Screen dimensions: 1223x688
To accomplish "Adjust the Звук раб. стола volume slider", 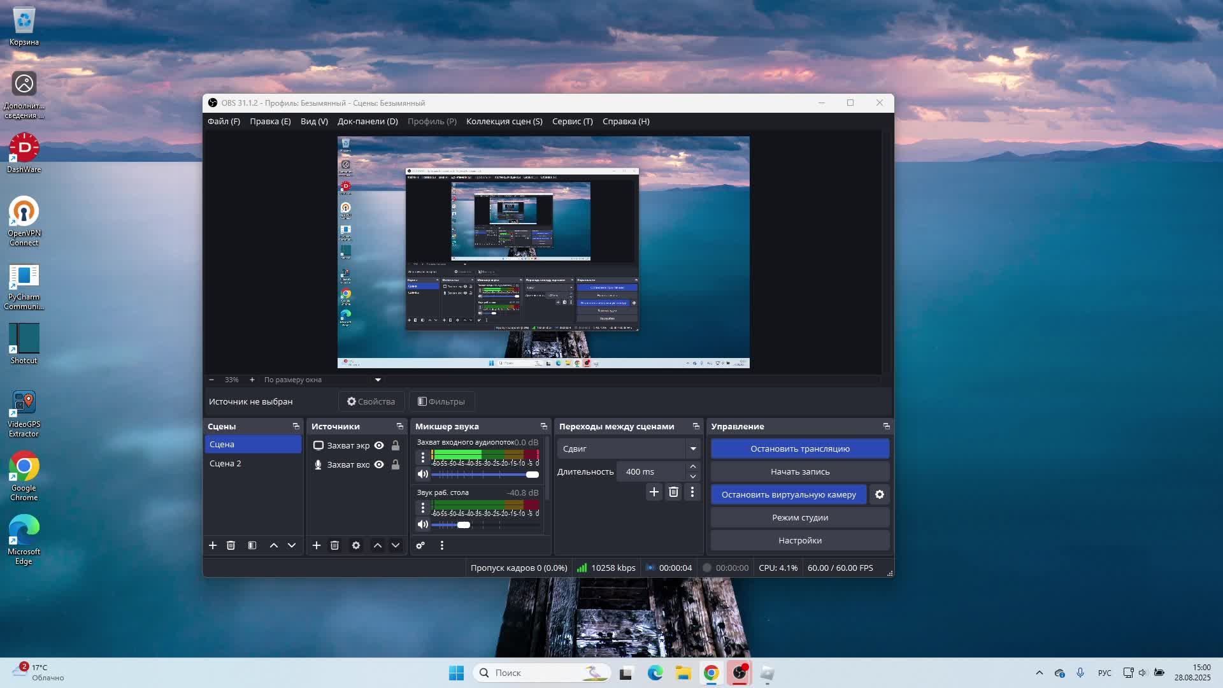I will click(464, 525).
